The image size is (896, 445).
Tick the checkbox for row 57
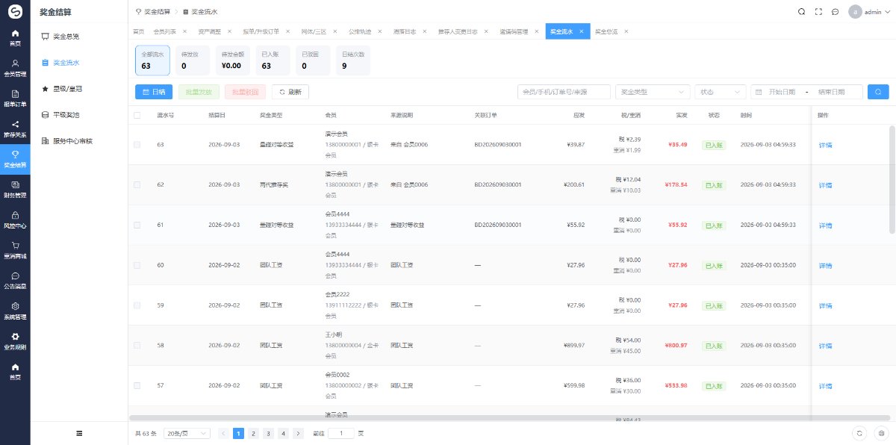137,386
